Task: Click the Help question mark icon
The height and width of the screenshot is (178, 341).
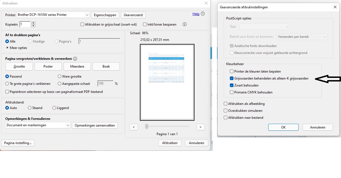Action: tap(203, 14)
